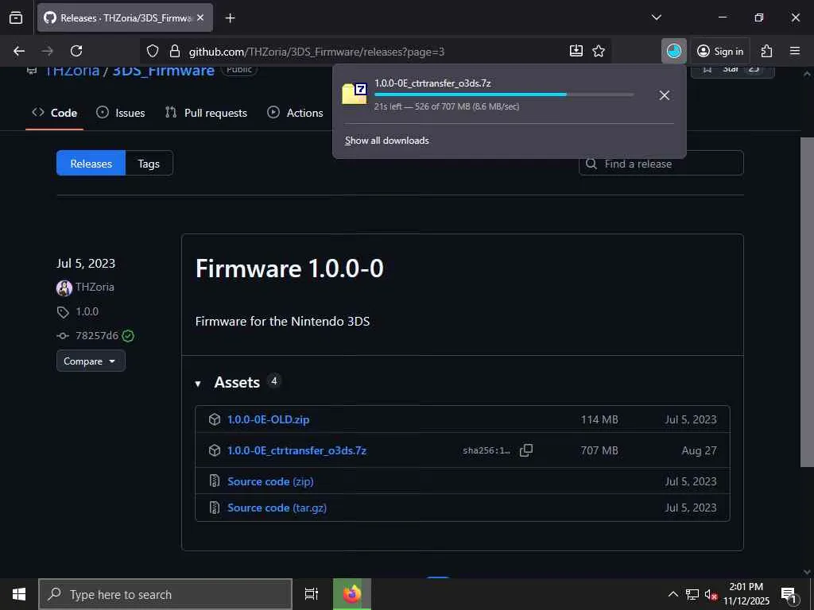
Task: Click the 707 MB size text
Action: tap(599, 451)
